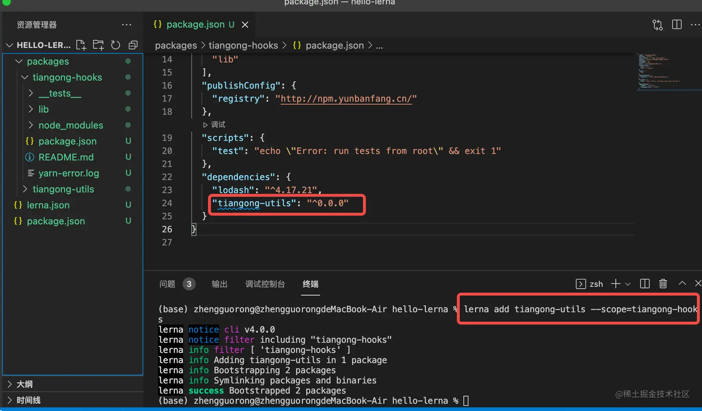
Task: Switch to the 调试控制台 debug console tab
Action: pos(265,284)
